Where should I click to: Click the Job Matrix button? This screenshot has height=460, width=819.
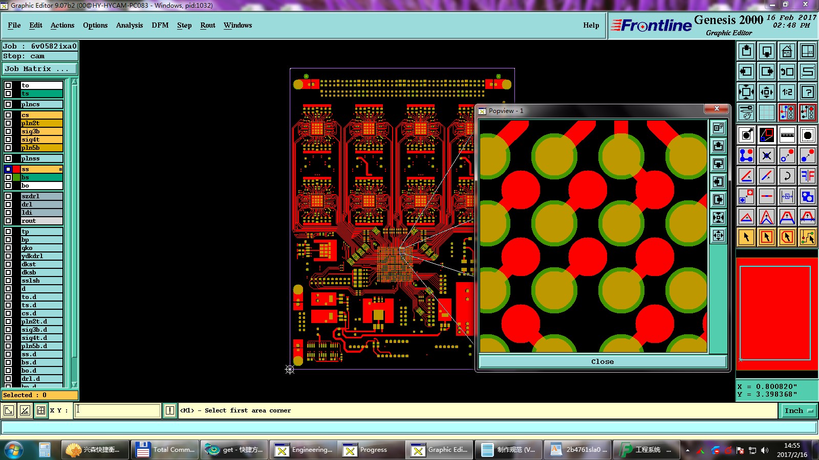click(40, 68)
